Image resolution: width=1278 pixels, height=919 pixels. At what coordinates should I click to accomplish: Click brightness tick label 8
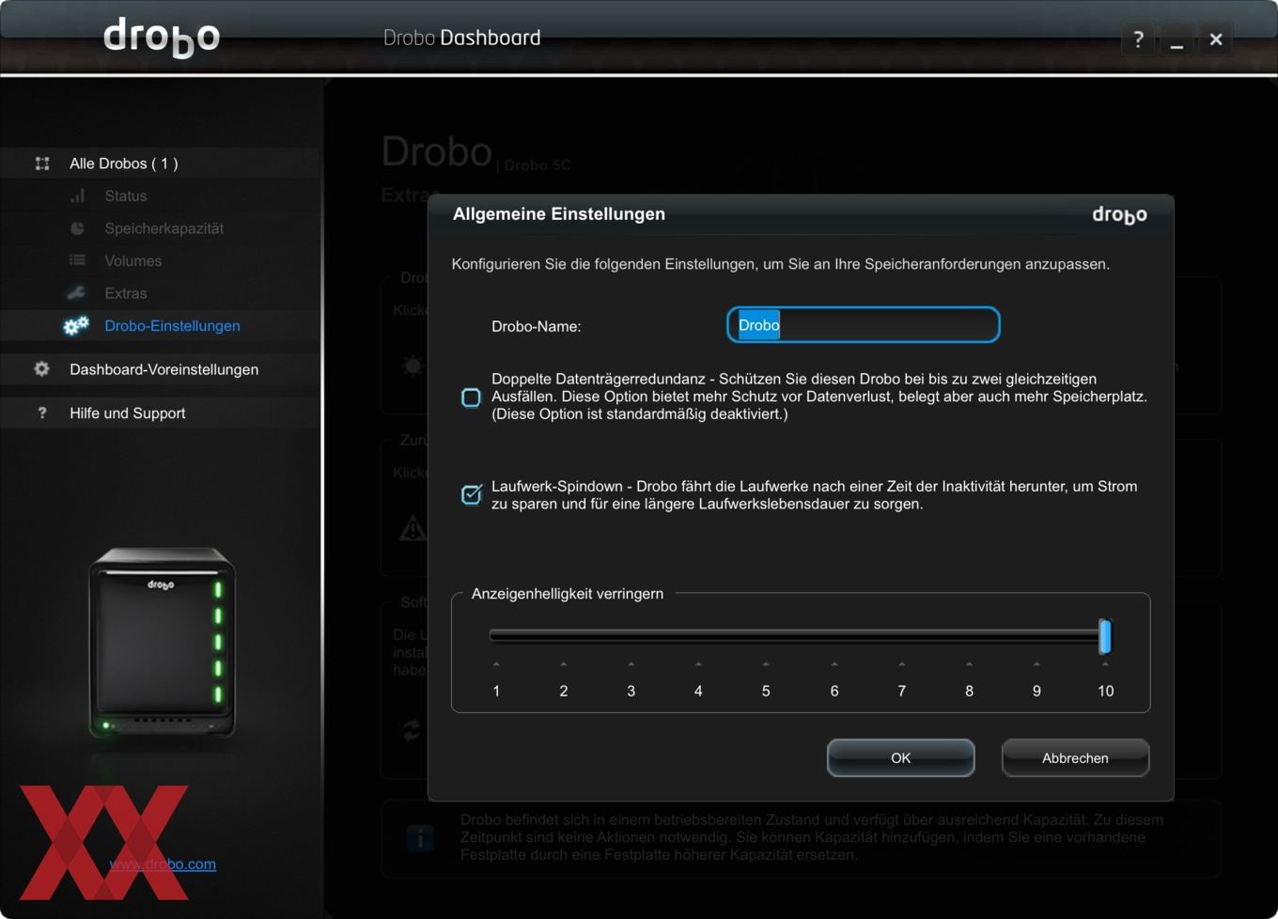[969, 691]
